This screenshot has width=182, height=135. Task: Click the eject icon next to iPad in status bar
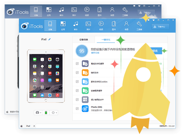point(34,126)
